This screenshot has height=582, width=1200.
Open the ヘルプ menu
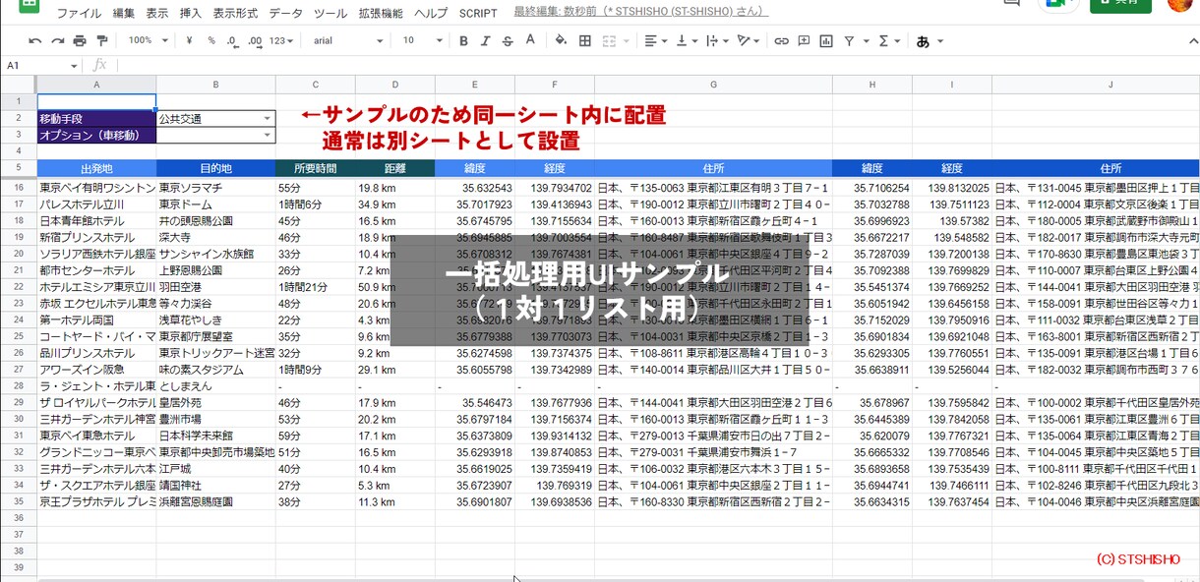(x=431, y=14)
